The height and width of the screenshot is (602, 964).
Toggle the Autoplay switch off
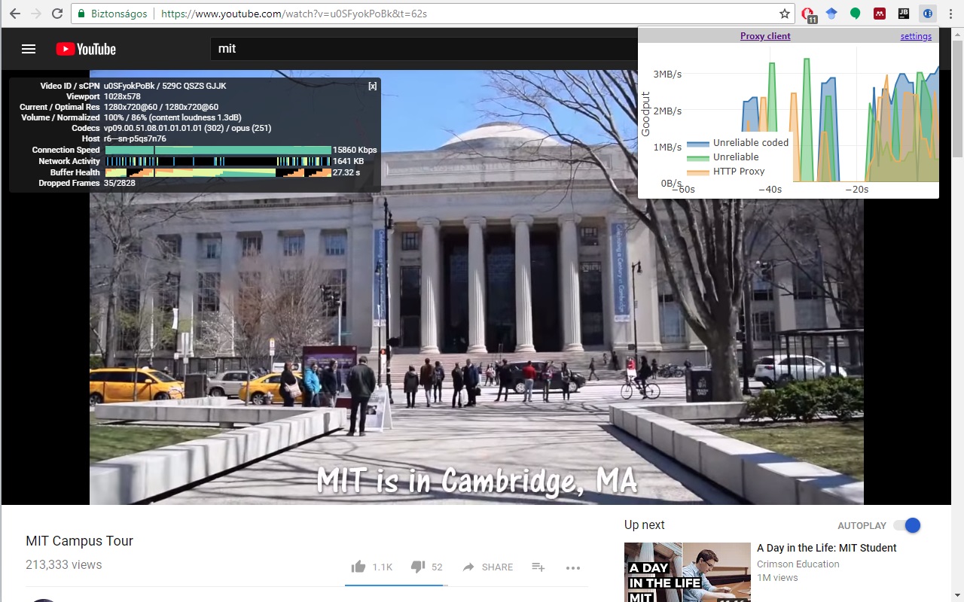coord(907,525)
